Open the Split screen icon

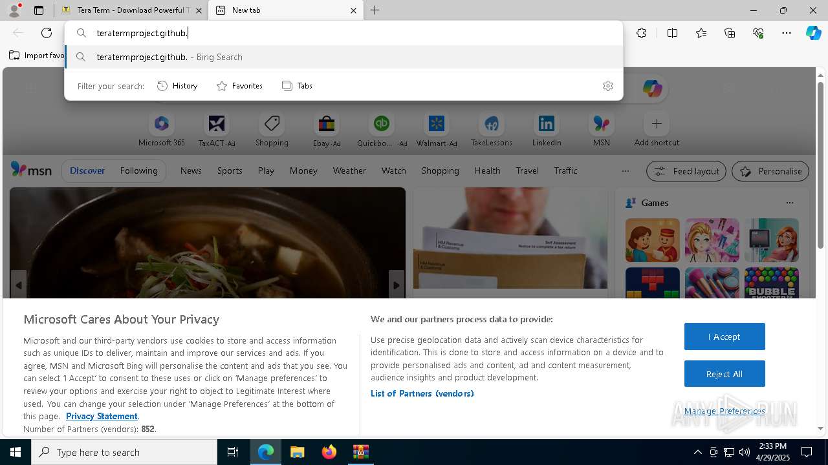point(672,33)
